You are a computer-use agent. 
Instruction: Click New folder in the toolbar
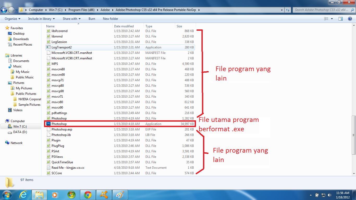[x=111, y=19]
